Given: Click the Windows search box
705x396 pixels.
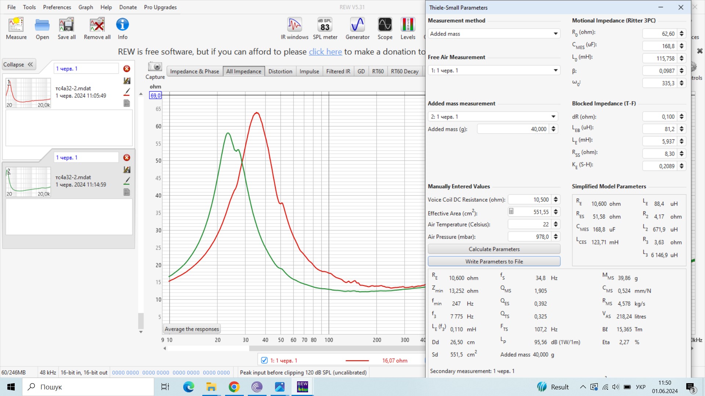Looking at the screenshot, I should (x=88, y=387).
